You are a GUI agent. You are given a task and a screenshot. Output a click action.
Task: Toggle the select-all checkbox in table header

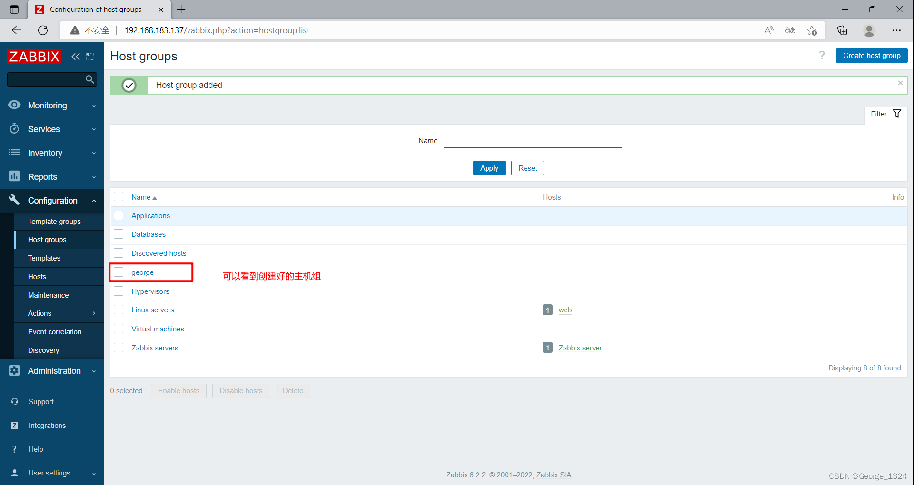coord(119,197)
